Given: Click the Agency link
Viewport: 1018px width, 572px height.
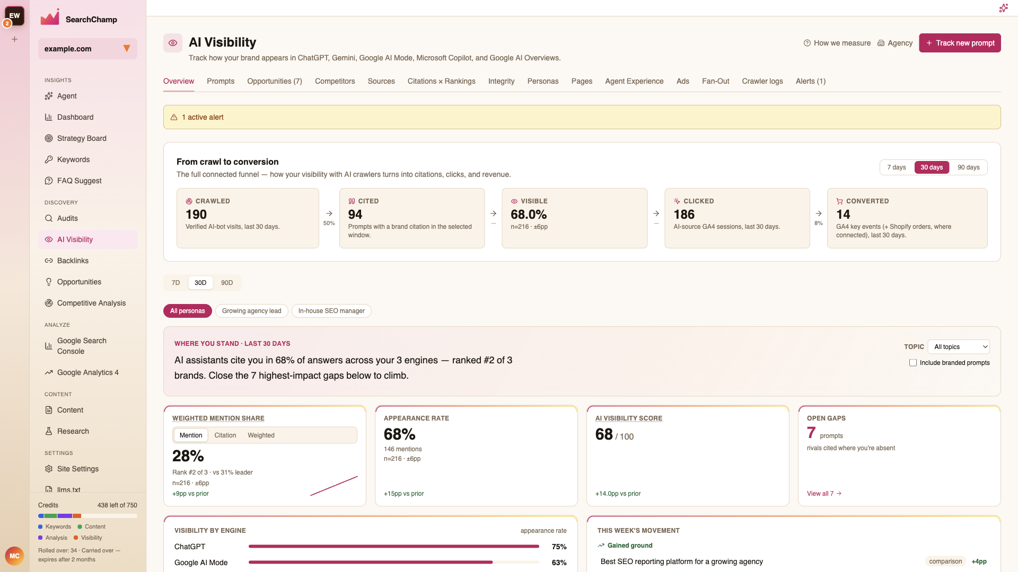Looking at the screenshot, I should coord(895,43).
